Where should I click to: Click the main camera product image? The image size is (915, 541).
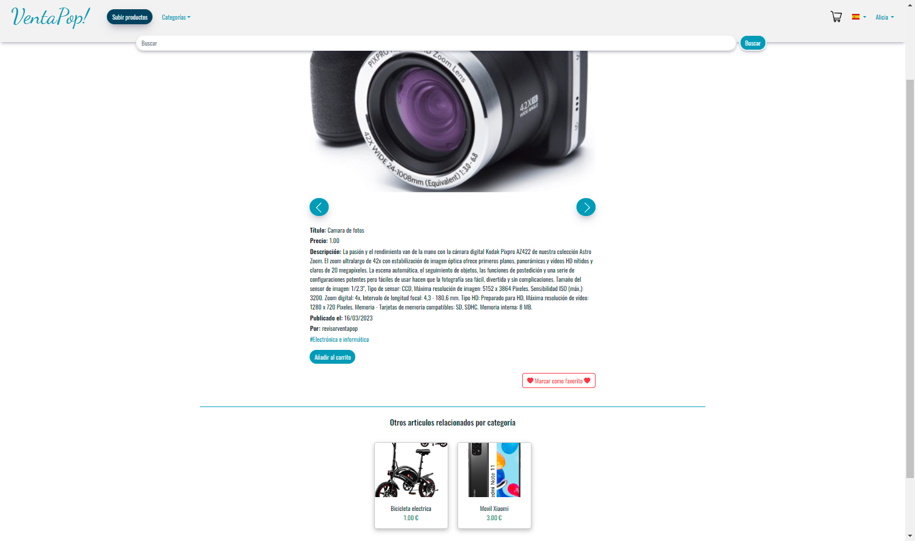tap(452, 121)
